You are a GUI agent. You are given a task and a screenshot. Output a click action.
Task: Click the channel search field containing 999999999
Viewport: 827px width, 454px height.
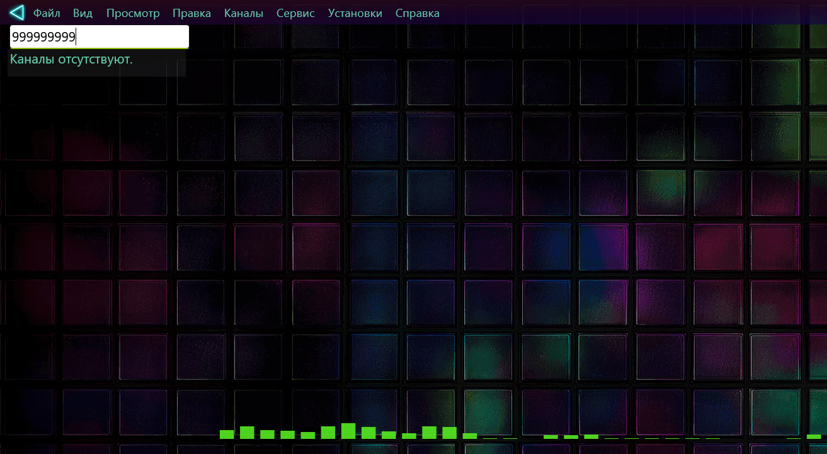click(100, 37)
